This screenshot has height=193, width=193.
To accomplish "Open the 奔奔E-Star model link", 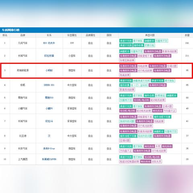I will (49, 148).
